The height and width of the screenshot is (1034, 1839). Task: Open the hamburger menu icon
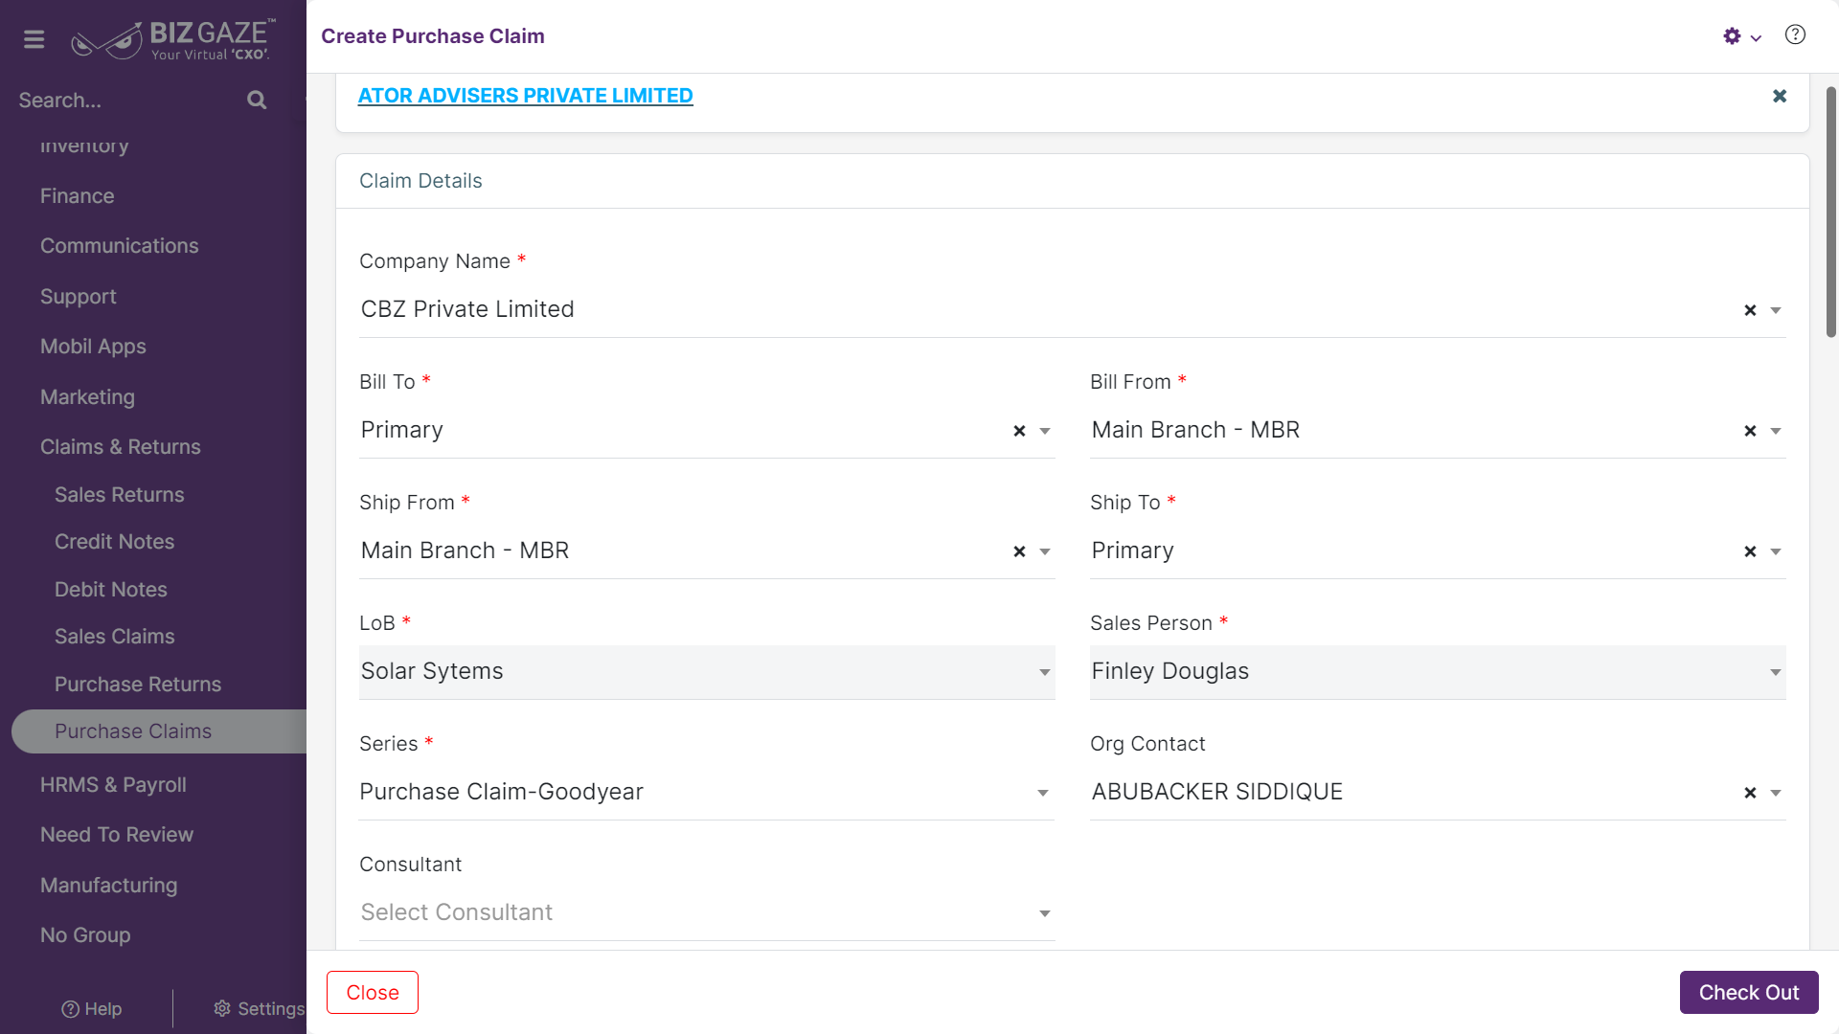pyautogui.click(x=34, y=39)
